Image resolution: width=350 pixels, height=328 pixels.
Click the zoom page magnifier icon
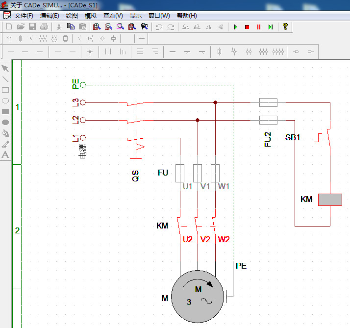132,26
